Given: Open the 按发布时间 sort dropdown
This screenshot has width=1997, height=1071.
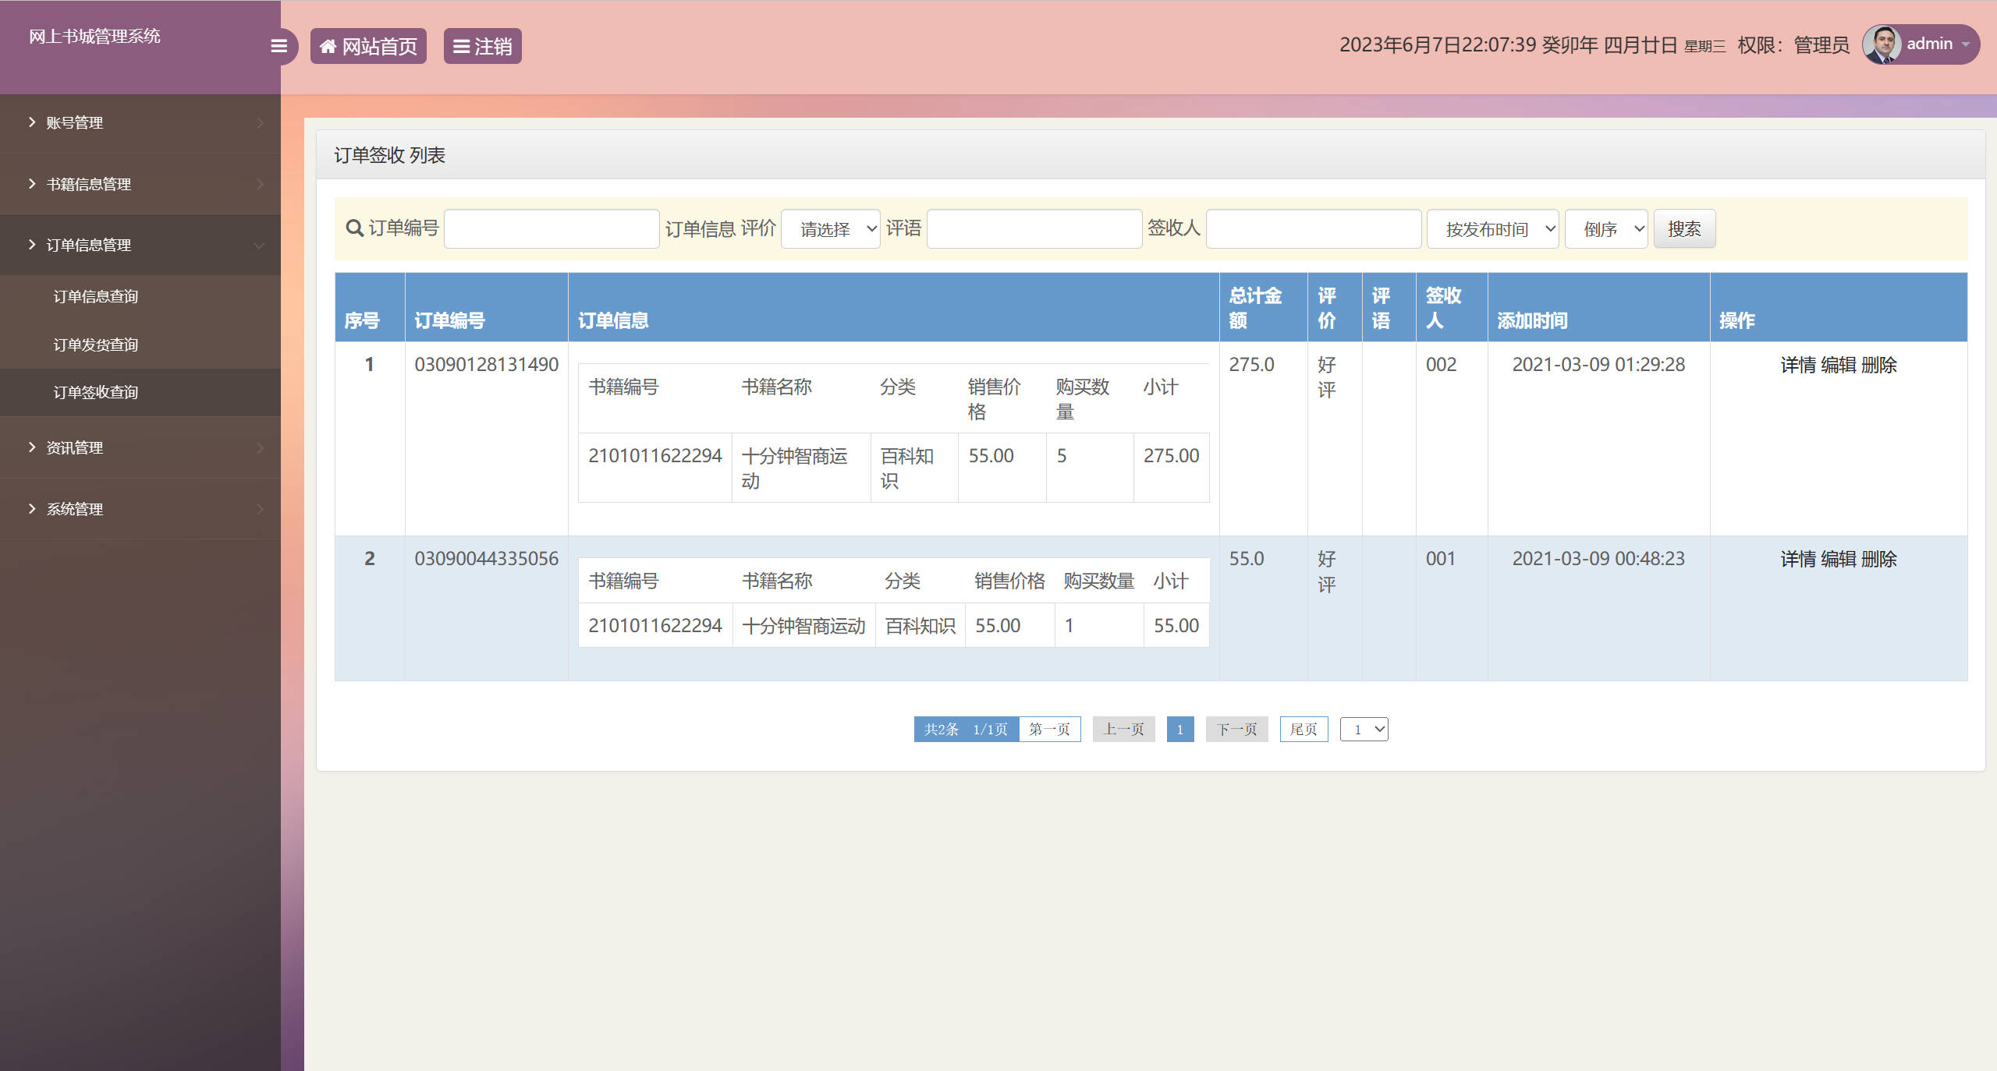Looking at the screenshot, I should (x=1492, y=228).
